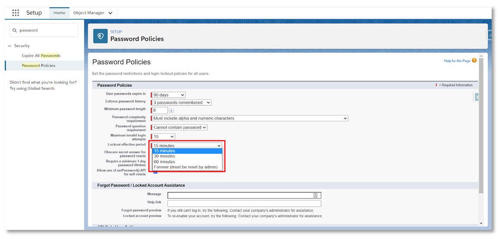Click the Minimum password length field
This screenshot has height=239, width=499.
coord(160,111)
